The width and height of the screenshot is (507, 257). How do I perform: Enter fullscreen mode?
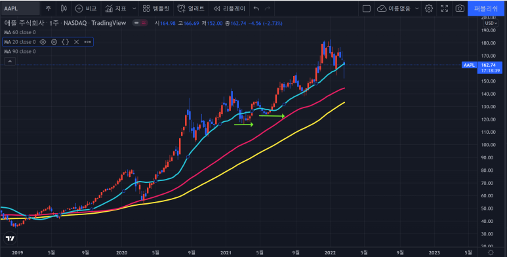[445, 9]
